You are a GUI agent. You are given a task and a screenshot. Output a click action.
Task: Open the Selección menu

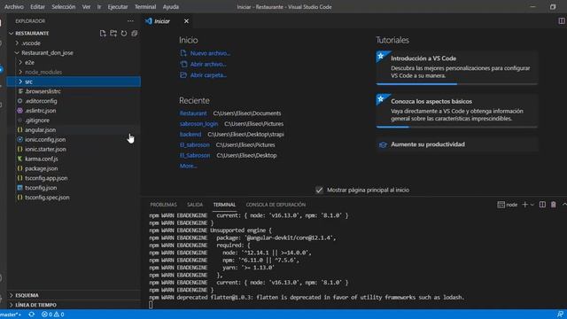pyautogui.click(x=64, y=7)
